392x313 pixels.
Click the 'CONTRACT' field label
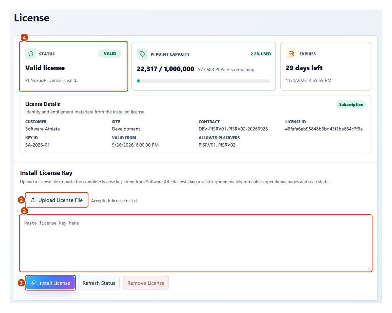[x=209, y=122]
